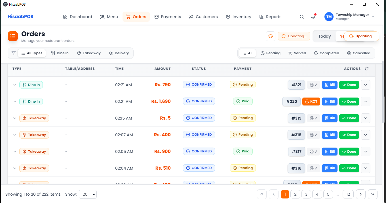Viewport: 386px width, 203px height.
Task: Switch to the Reports navigation tab
Action: (x=270, y=17)
